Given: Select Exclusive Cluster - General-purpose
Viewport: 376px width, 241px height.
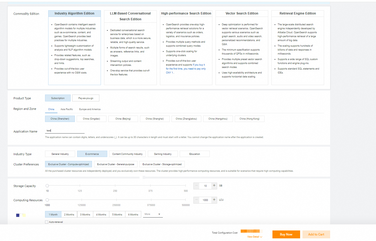Looking at the screenshot, I should coord(116,164).
